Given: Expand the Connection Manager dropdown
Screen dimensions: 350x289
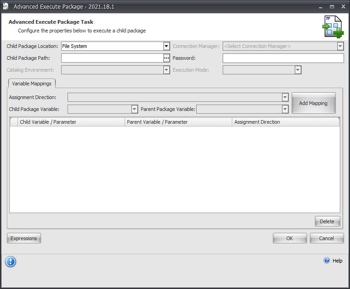Looking at the screenshot, I should tap(340, 46).
